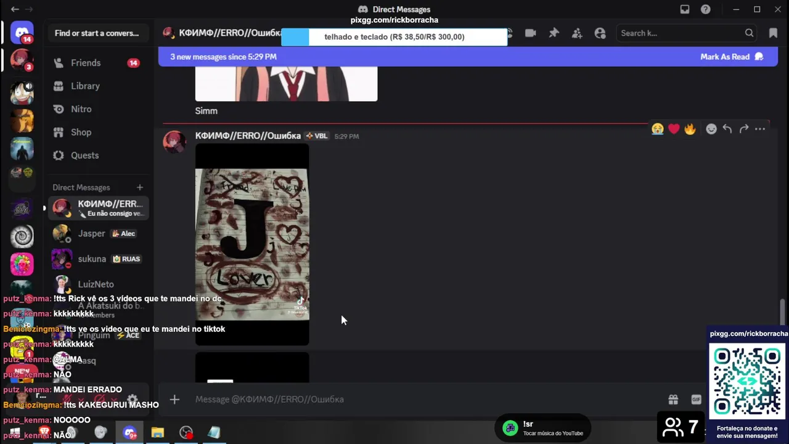Open the bookmarks icon beside search
The width and height of the screenshot is (789, 444).
pos(773,33)
